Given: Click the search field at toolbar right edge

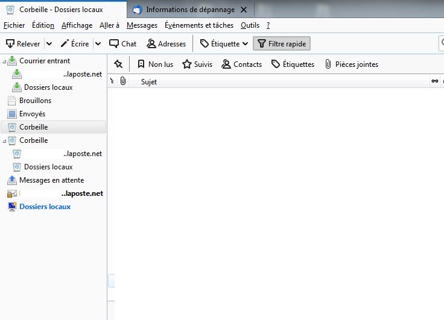Looking at the screenshot, I should [x=441, y=43].
